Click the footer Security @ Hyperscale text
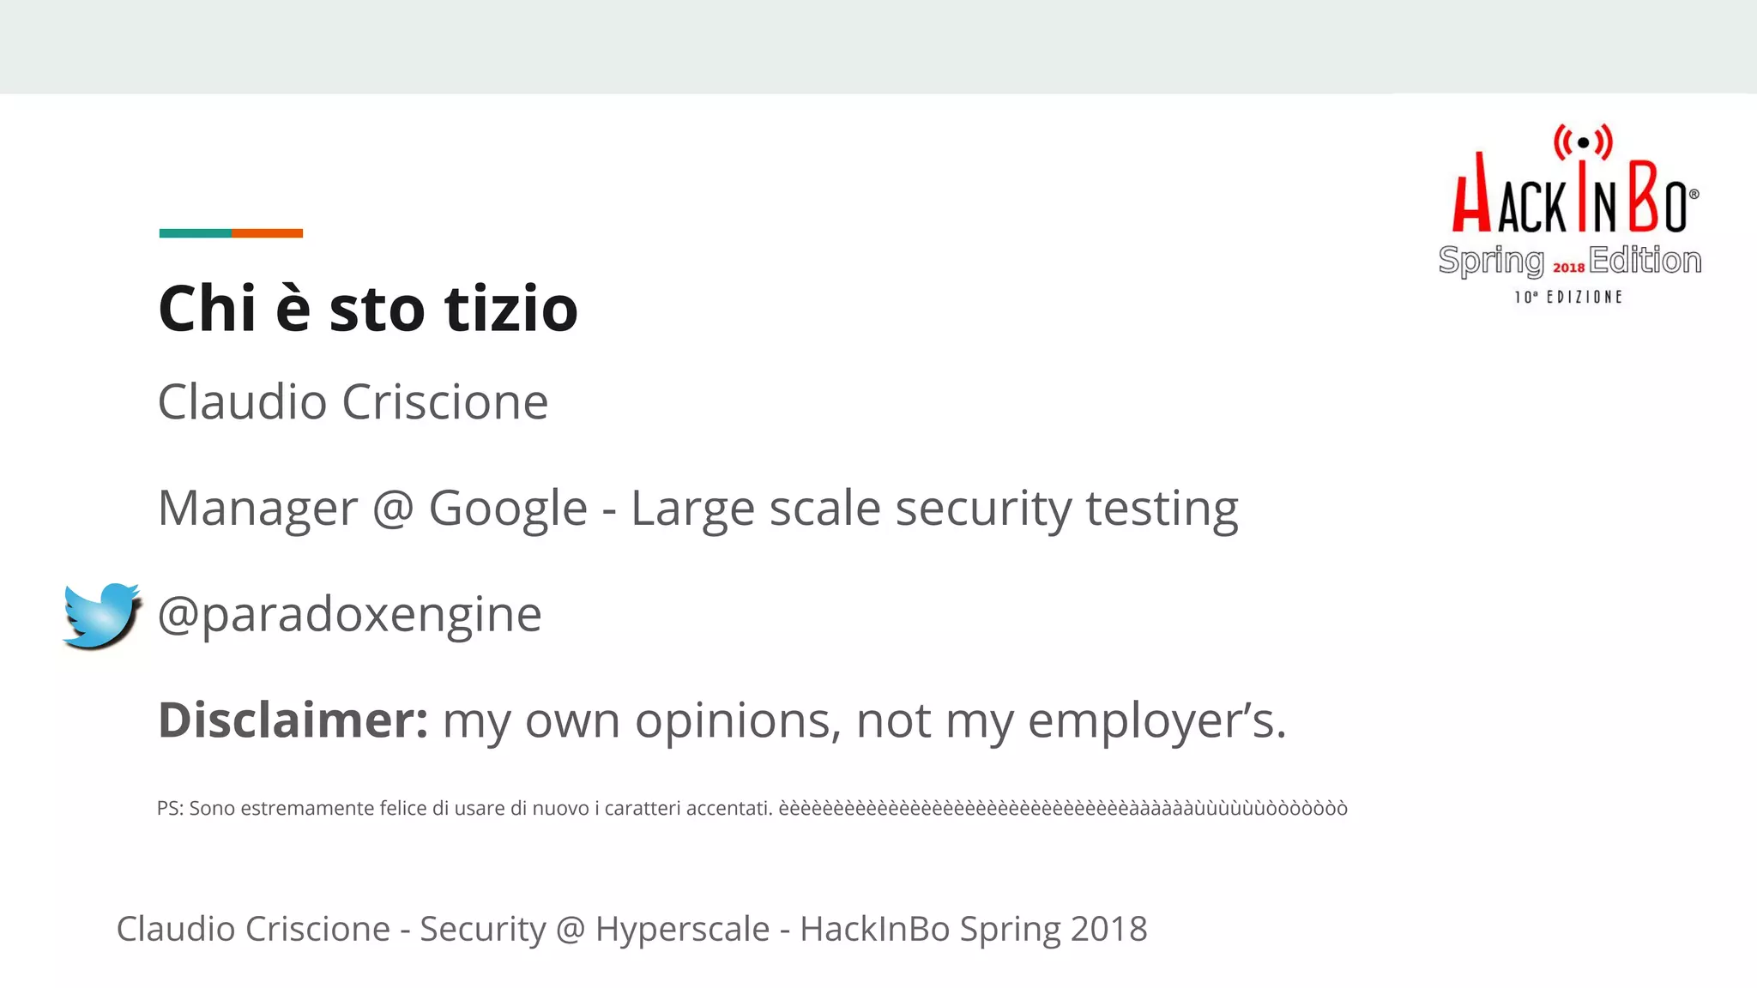The image size is (1757, 988). point(595,929)
